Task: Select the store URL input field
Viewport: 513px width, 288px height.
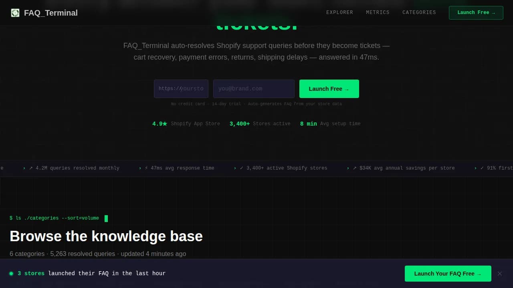Action: pyautogui.click(x=181, y=88)
